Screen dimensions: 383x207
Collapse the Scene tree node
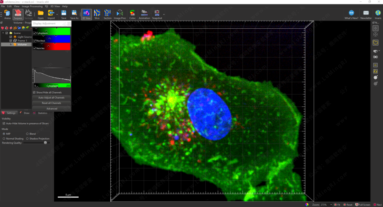point(3,33)
